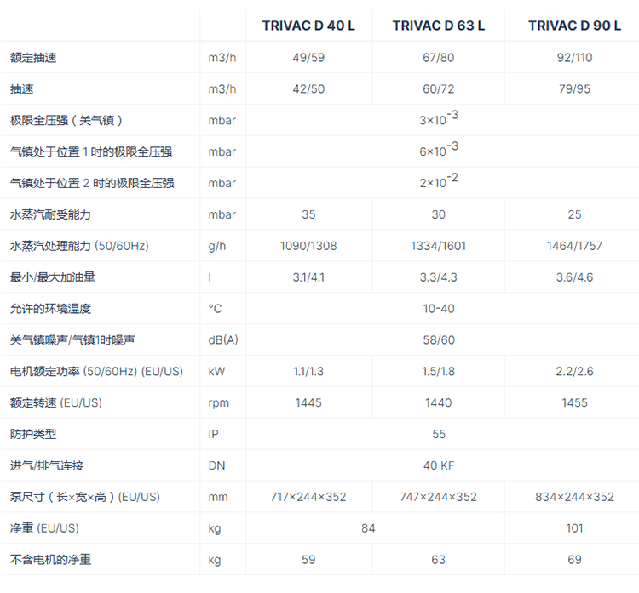This screenshot has width=639, height=593.
Task: Click the 允许的环境温度 row label
Action: [x=50, y=308]
